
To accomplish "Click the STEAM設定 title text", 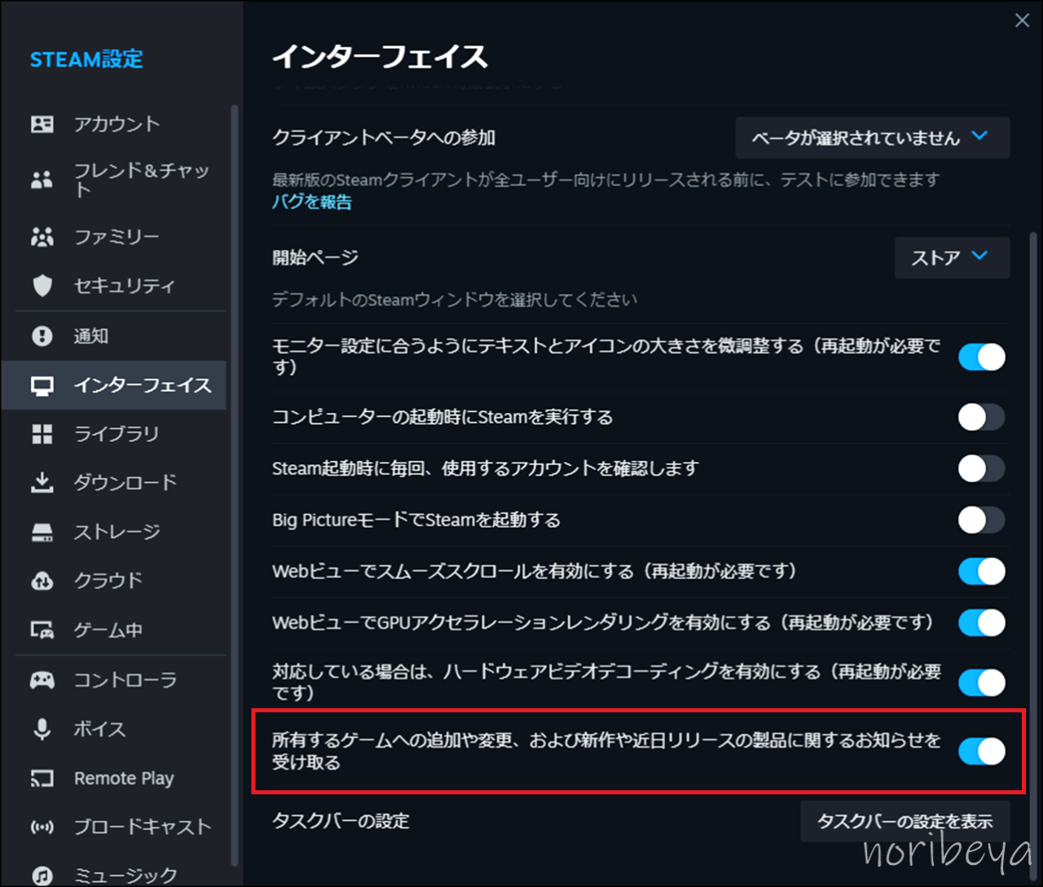I will pos(86,59).
